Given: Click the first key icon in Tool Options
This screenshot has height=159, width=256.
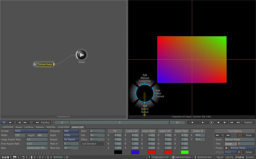Looking at the screenshot, I should pos(217,135).
